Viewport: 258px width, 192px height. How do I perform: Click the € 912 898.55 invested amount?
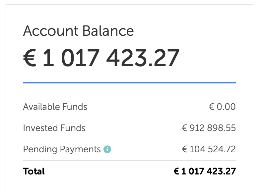tap(209, 128)
